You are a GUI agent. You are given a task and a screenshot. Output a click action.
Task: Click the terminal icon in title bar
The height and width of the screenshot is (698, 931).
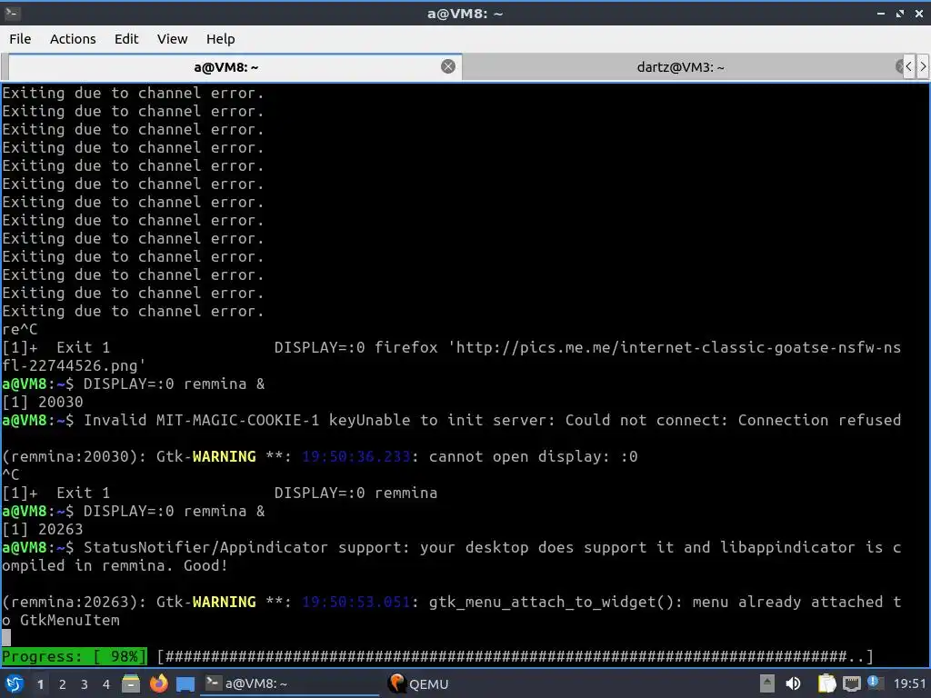click(13, 13)
